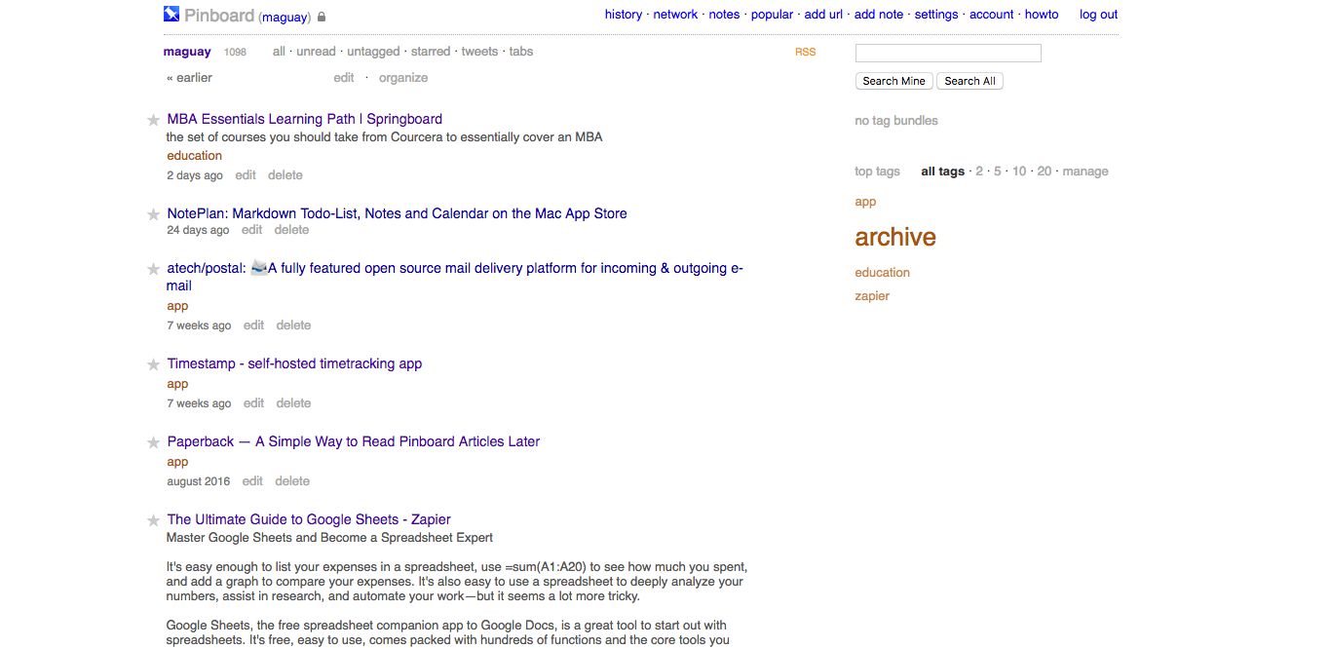This screenshot has width=1330, height=648.
Task: Star the Timestamp self-hosted timetracking bookmark
Action: coord(153,364)
